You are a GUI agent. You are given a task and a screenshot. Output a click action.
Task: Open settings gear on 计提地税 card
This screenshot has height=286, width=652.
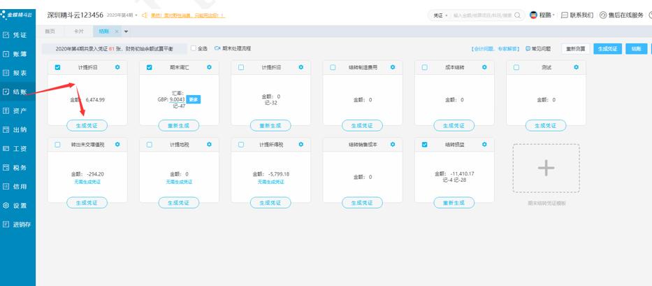[209, 145]
